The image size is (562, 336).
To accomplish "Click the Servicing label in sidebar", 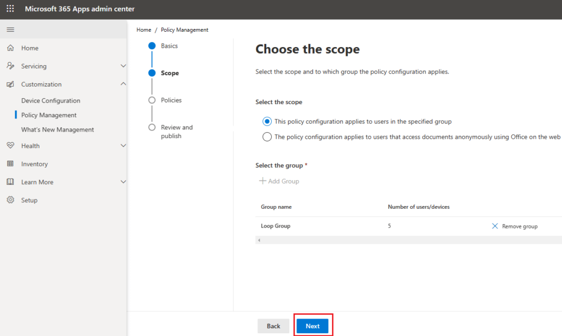I will coord(33,66).
